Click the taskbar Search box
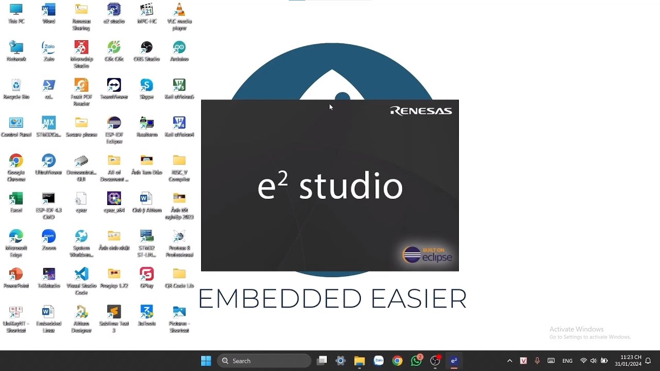Image resolution: width=660 pixels, height=371 pixels. click(264, 361)
